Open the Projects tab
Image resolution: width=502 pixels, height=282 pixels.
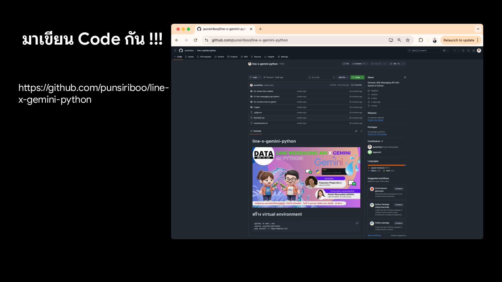point(233,57)
